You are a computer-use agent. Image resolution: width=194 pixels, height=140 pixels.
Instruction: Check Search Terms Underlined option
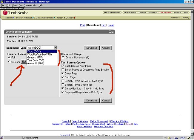(x=63, y=85)
